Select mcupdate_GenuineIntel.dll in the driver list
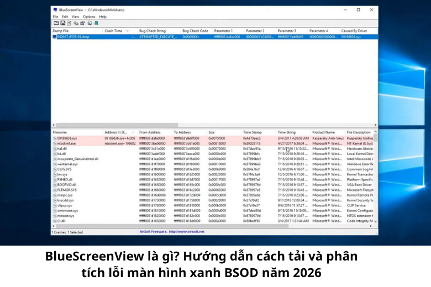The width and height of the screenshot is (431, 287). [78, 159]
